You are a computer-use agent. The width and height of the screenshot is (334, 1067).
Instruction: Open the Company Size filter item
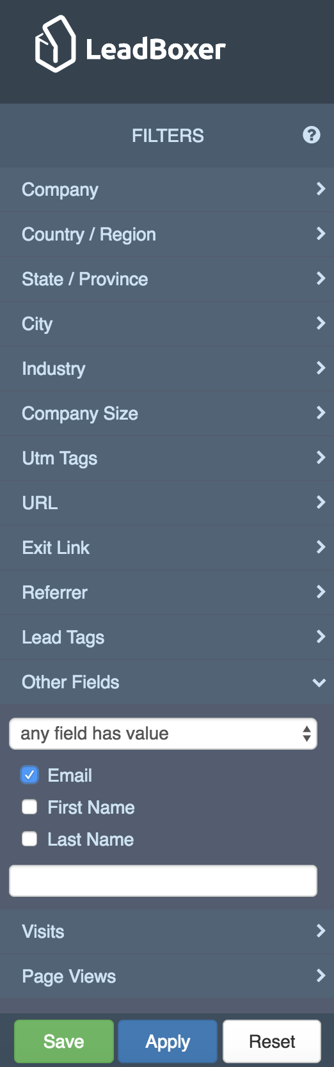tap(167, 413)
